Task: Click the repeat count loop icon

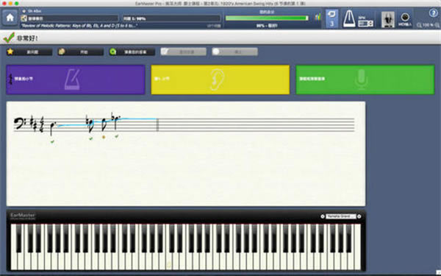Action: click(331, 18)
